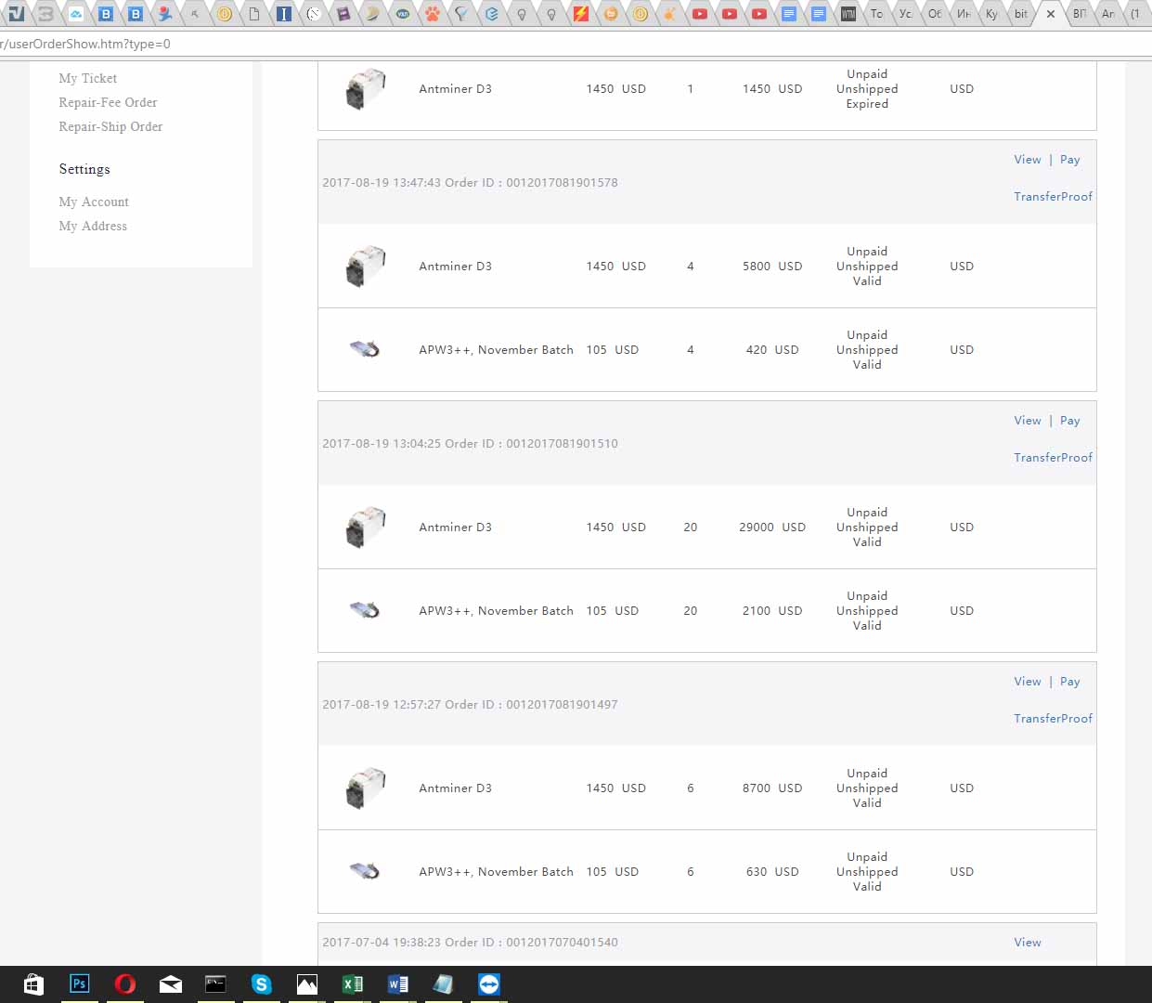The image size is (1152, 1003).
Task: Open TeamViewer from the taskbar
Action: tap(488, 983)
